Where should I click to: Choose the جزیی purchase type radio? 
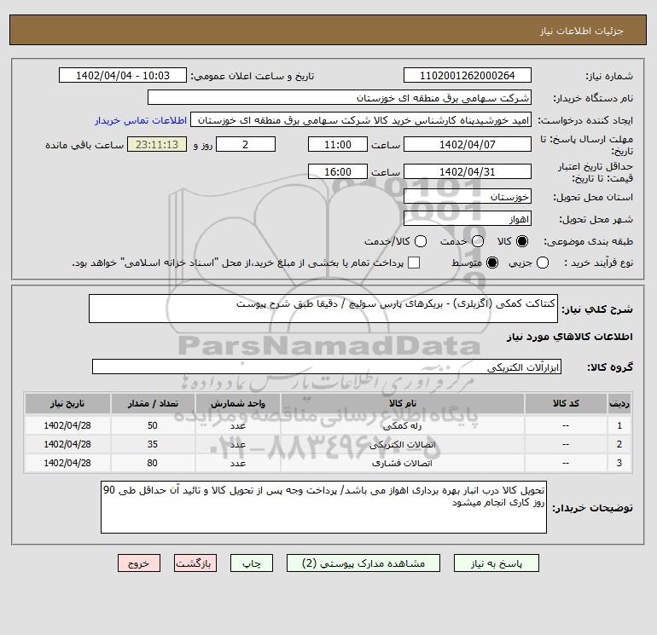[x=543, y=263]
